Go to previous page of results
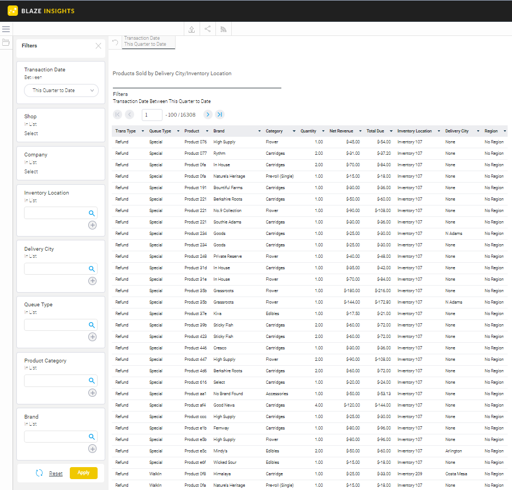 [130, 114]
